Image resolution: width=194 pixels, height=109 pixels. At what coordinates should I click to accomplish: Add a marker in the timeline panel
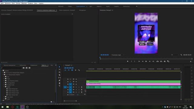pyautogui.click(x=75, y=70)
